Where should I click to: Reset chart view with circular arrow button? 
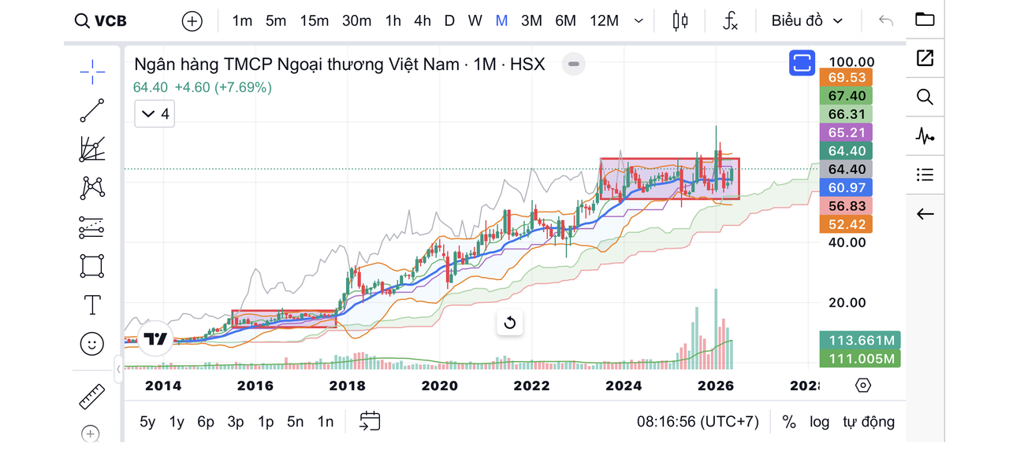tap(509, 323)
